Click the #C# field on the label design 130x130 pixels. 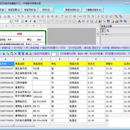click(x=16, y=39)
